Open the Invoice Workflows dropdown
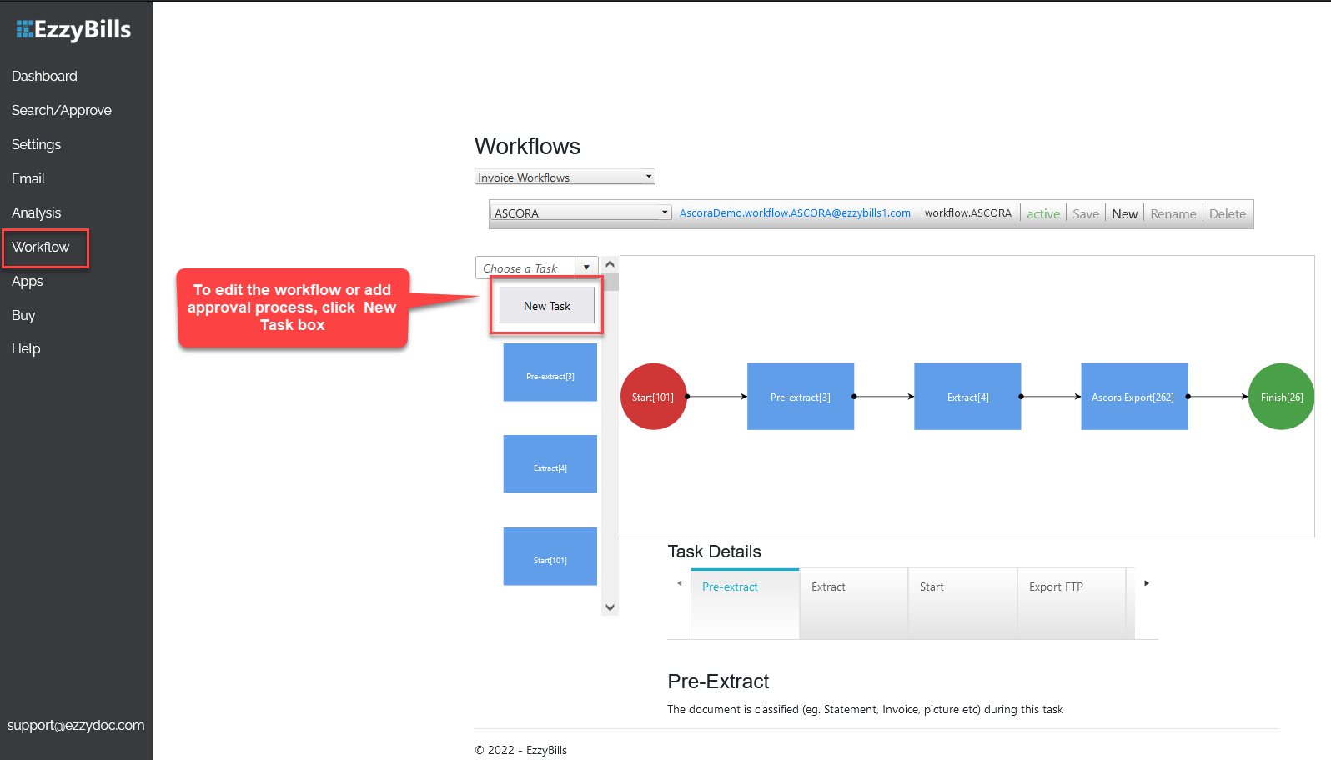 click(x=565, y=177)
